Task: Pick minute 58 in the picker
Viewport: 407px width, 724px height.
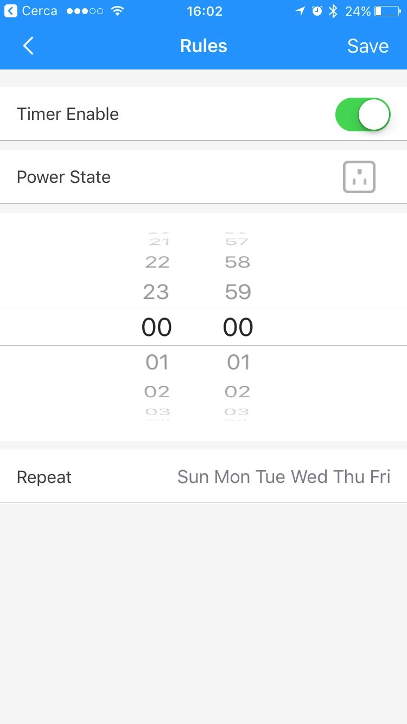Action: click(238, 262)
